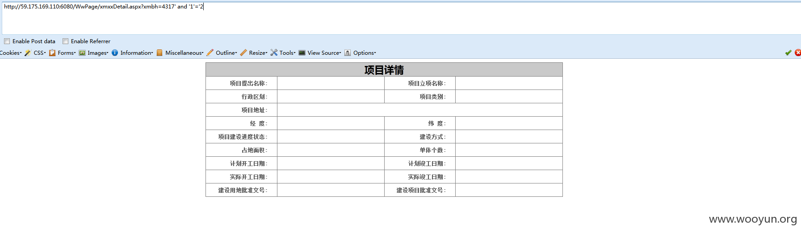Click the Outline pencil icon
The width and height of the screenshot is (801, 232).
(210, 53)
